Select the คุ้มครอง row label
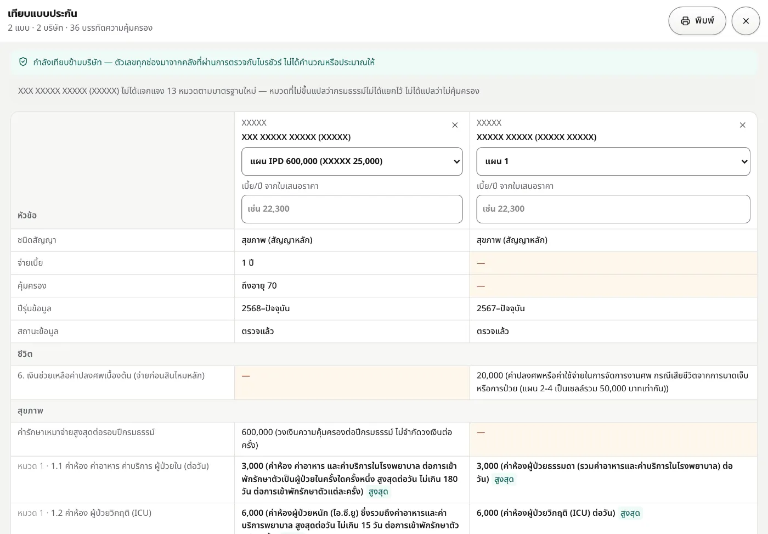The height and width of the screenshot is (534, 768). 32,286
